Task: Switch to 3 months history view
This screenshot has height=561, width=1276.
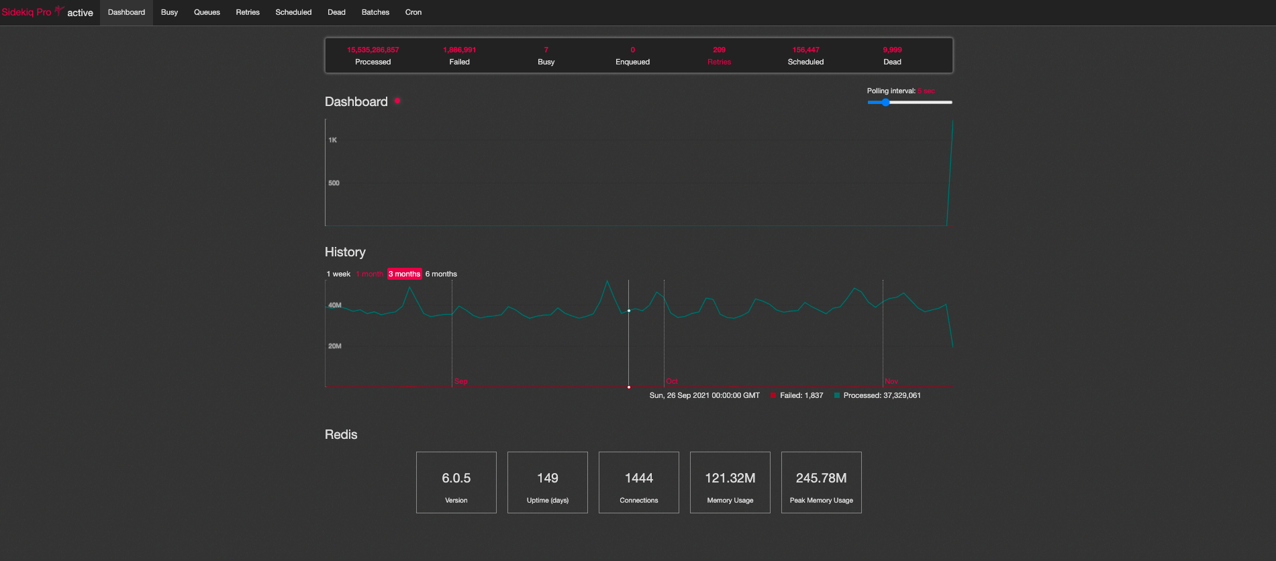Action: [404, 274]
